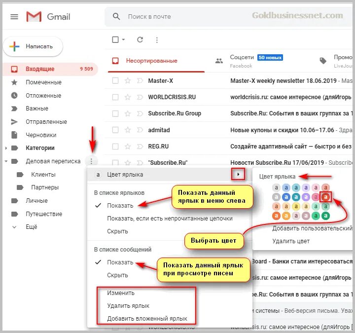Star the WORLDCRISIS.RU email
This screenshot has height=333, width=355.
(128, 97)
